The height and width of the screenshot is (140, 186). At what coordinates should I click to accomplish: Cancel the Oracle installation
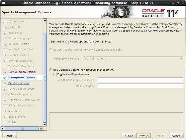click(x=176, y=136)
